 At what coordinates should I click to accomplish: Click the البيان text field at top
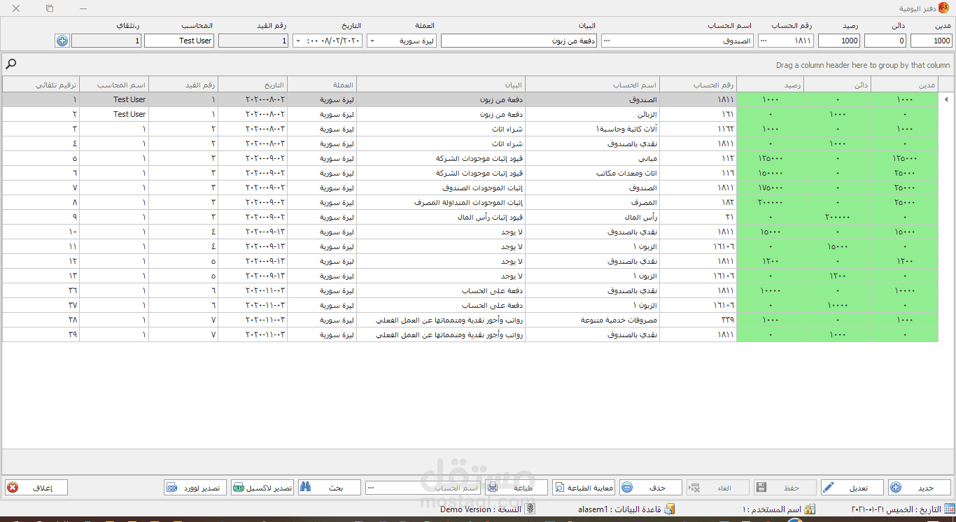click(519, 41)
